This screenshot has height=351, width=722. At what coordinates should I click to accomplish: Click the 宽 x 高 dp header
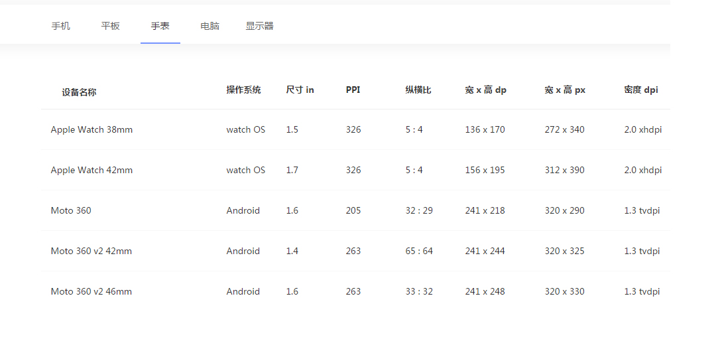(x=485, y=90)
